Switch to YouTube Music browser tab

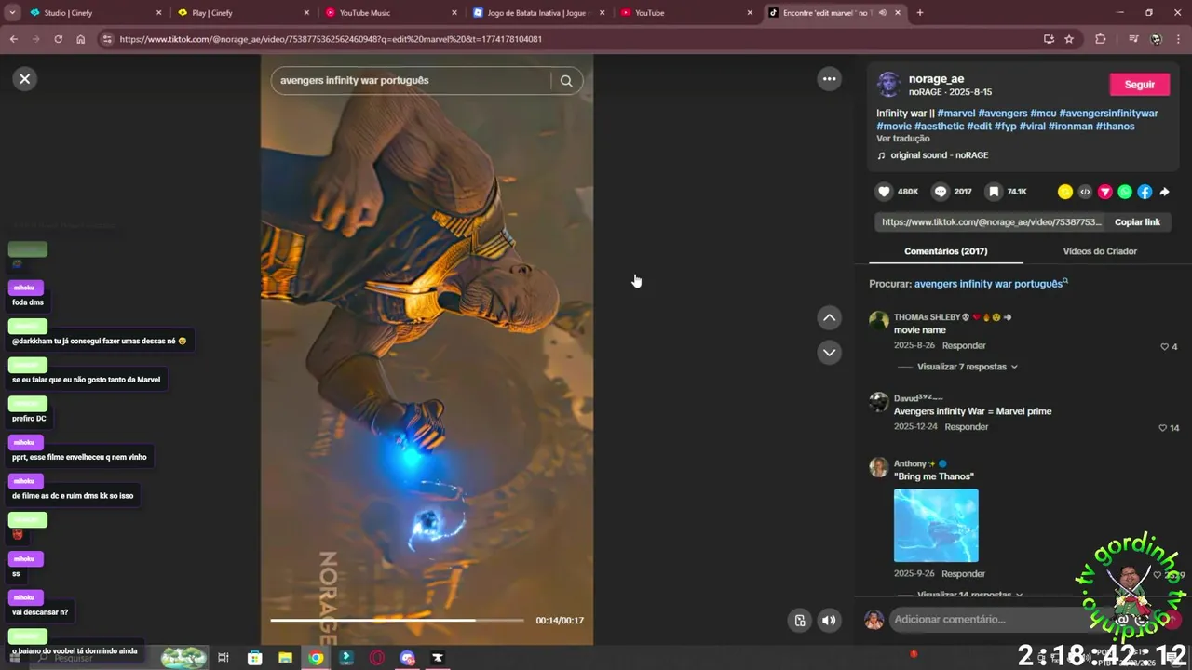(x=391, y=13)
